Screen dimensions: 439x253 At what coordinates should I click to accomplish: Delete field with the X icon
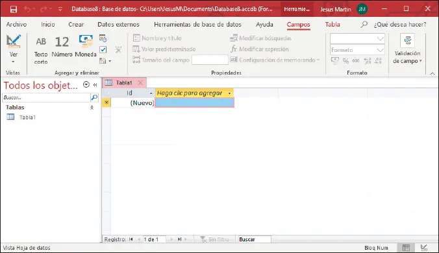[x=118, y=50]
